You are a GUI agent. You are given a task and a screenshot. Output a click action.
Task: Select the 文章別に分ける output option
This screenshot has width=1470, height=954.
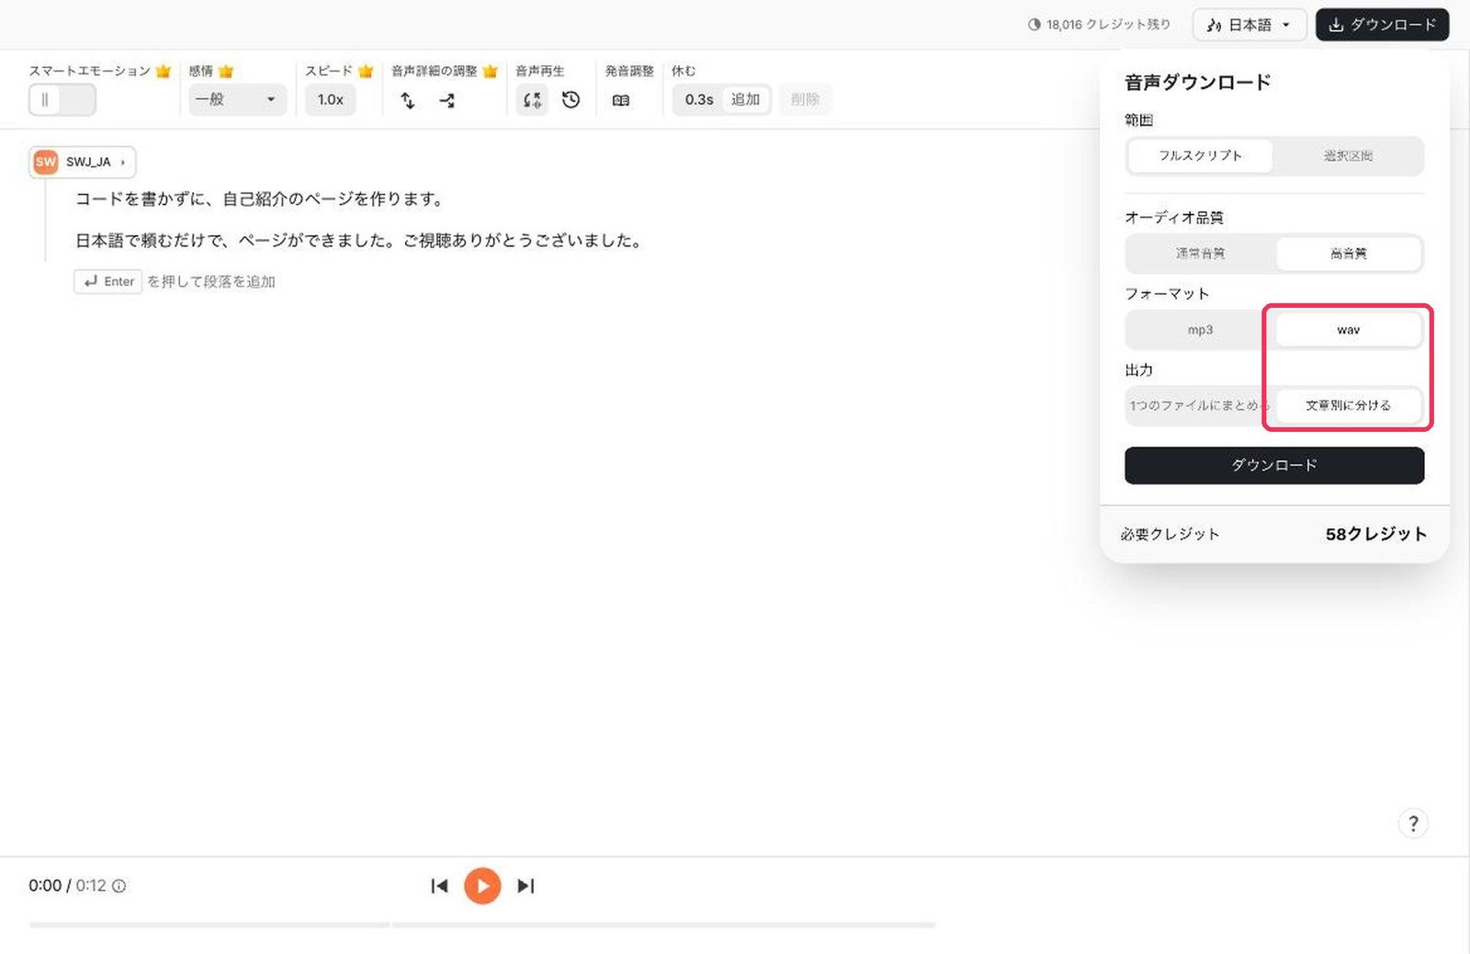1349,405
